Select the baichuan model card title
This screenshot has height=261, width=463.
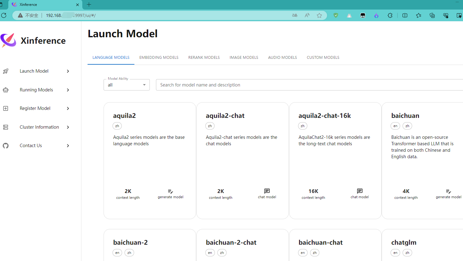point(405,116)
